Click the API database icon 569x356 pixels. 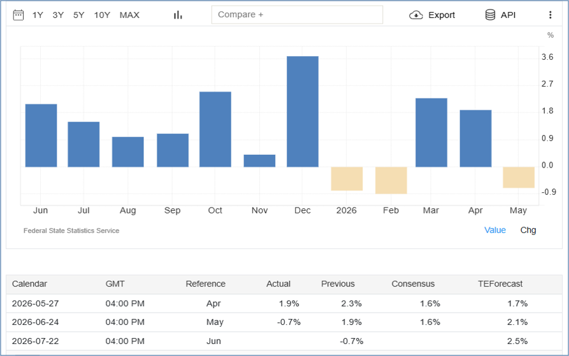click(490, 15)
